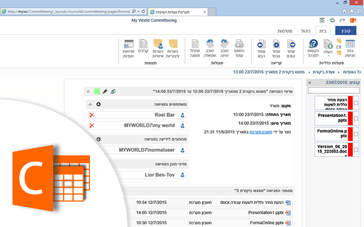The height and width of the screenshot is (227, 364).
Task: Click the Presentation1.pptx file icon in documents list
Action: [x=288, y=212]
